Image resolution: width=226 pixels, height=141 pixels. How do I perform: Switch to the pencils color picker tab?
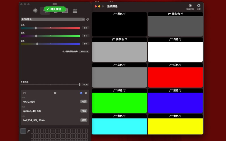tap(75, 11)
